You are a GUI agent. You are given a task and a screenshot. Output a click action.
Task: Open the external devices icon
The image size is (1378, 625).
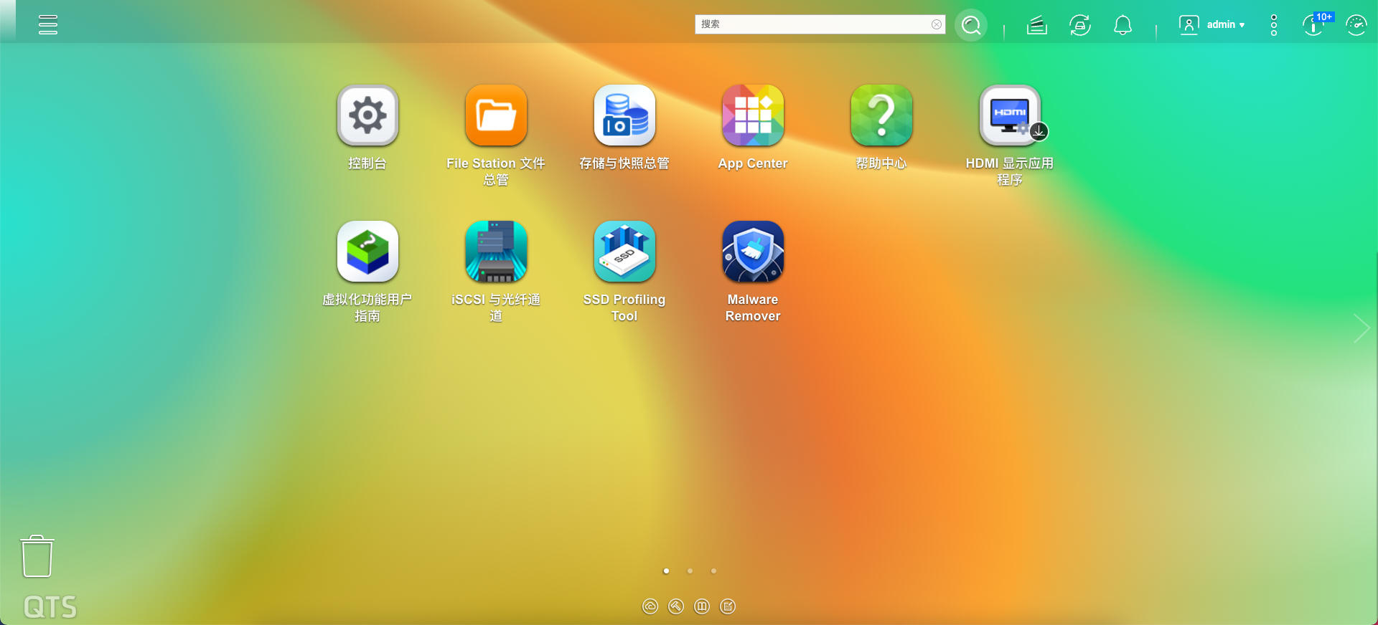pos(1080,25)
